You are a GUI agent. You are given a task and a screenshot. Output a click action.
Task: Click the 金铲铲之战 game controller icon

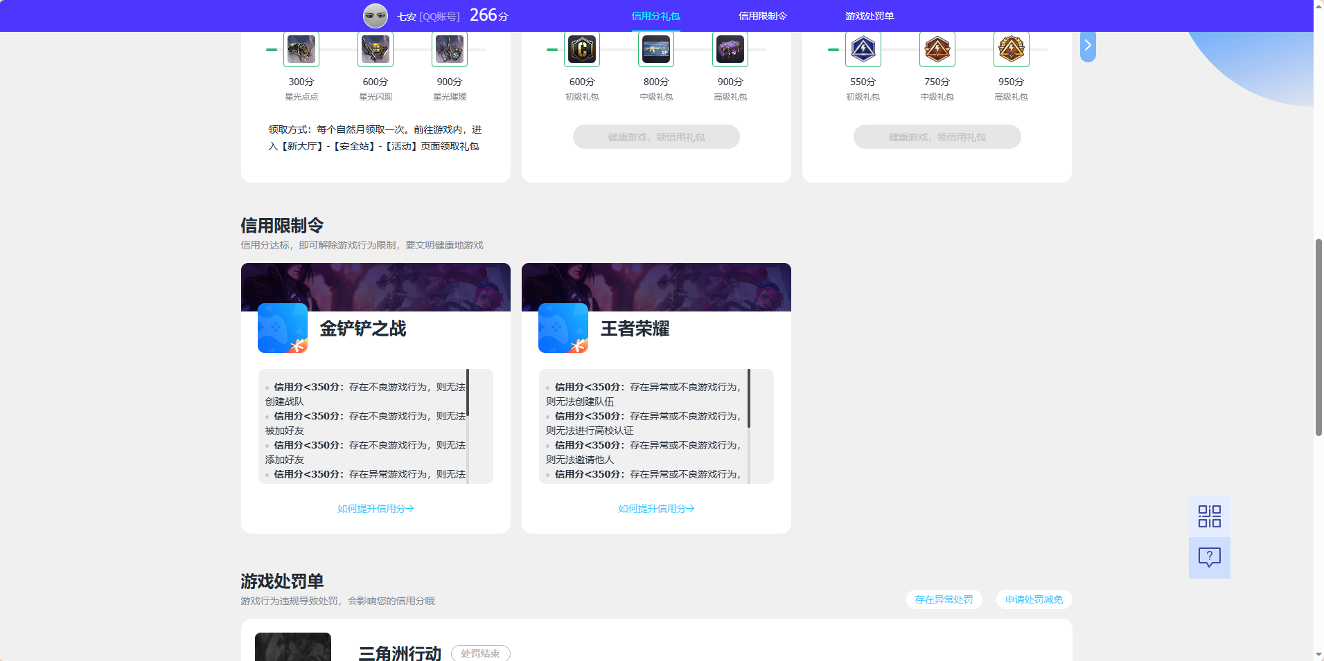tap(283, 328)
